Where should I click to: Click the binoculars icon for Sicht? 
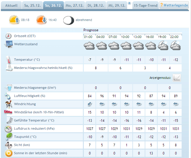tap(8, 145)
